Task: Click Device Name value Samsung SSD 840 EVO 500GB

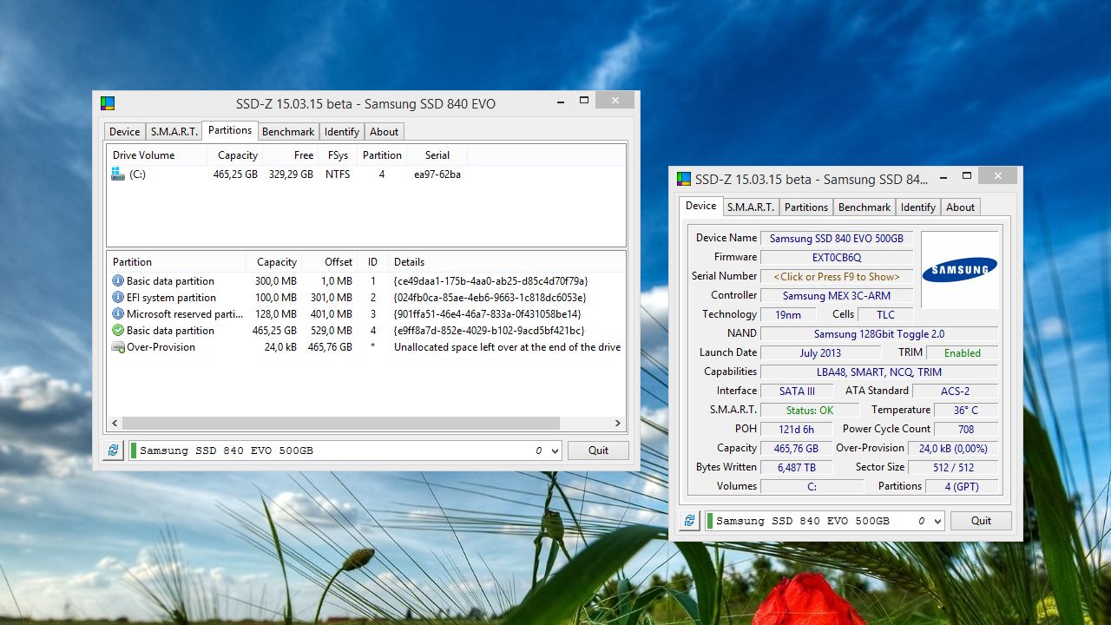Action: click(837, 239)
